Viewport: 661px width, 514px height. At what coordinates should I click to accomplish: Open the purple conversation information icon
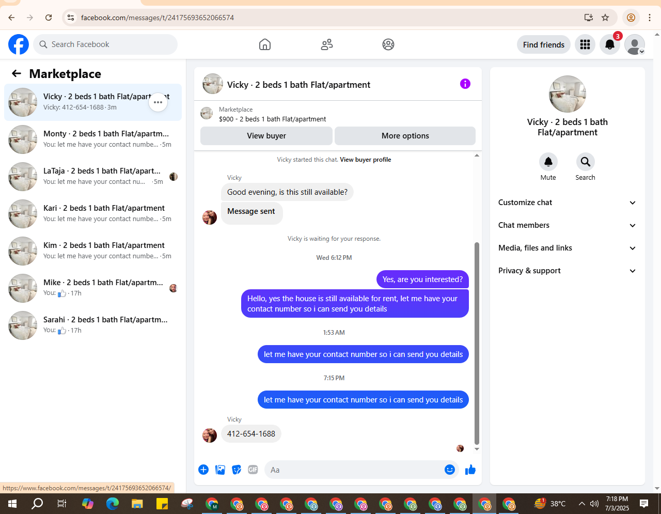465,84
